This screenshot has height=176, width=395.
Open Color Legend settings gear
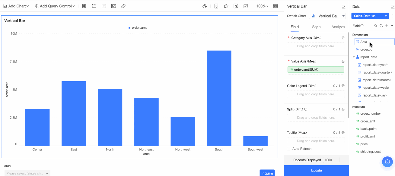pyautogui.click(x=343, y=86)
